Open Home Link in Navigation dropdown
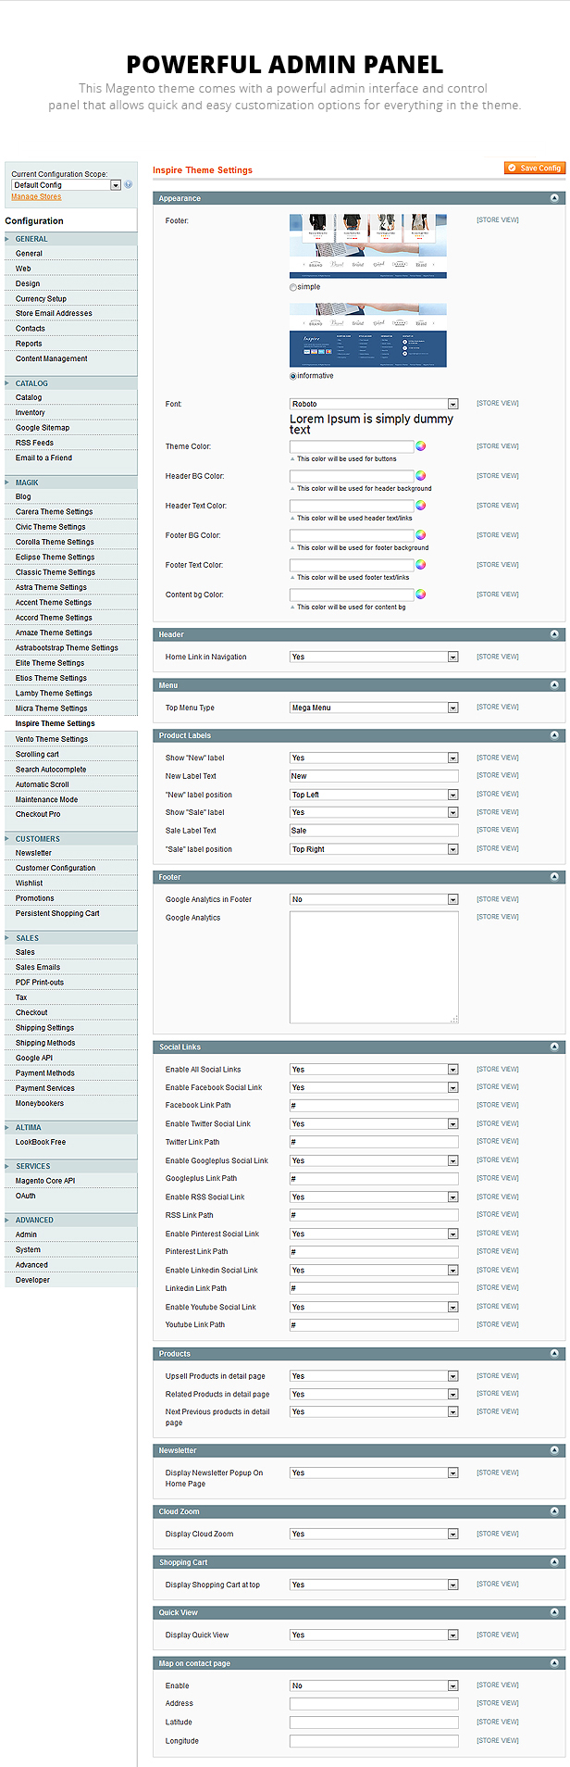Screen dimensions: 570x1767 pyautogui.click(x=374, y=657)
